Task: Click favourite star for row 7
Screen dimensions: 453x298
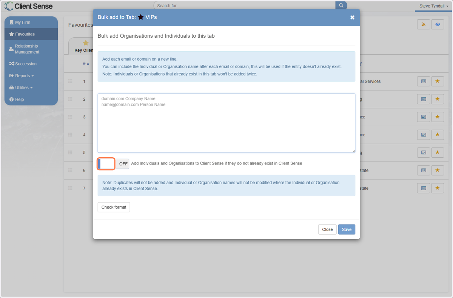Action: [x=438, y=188]
